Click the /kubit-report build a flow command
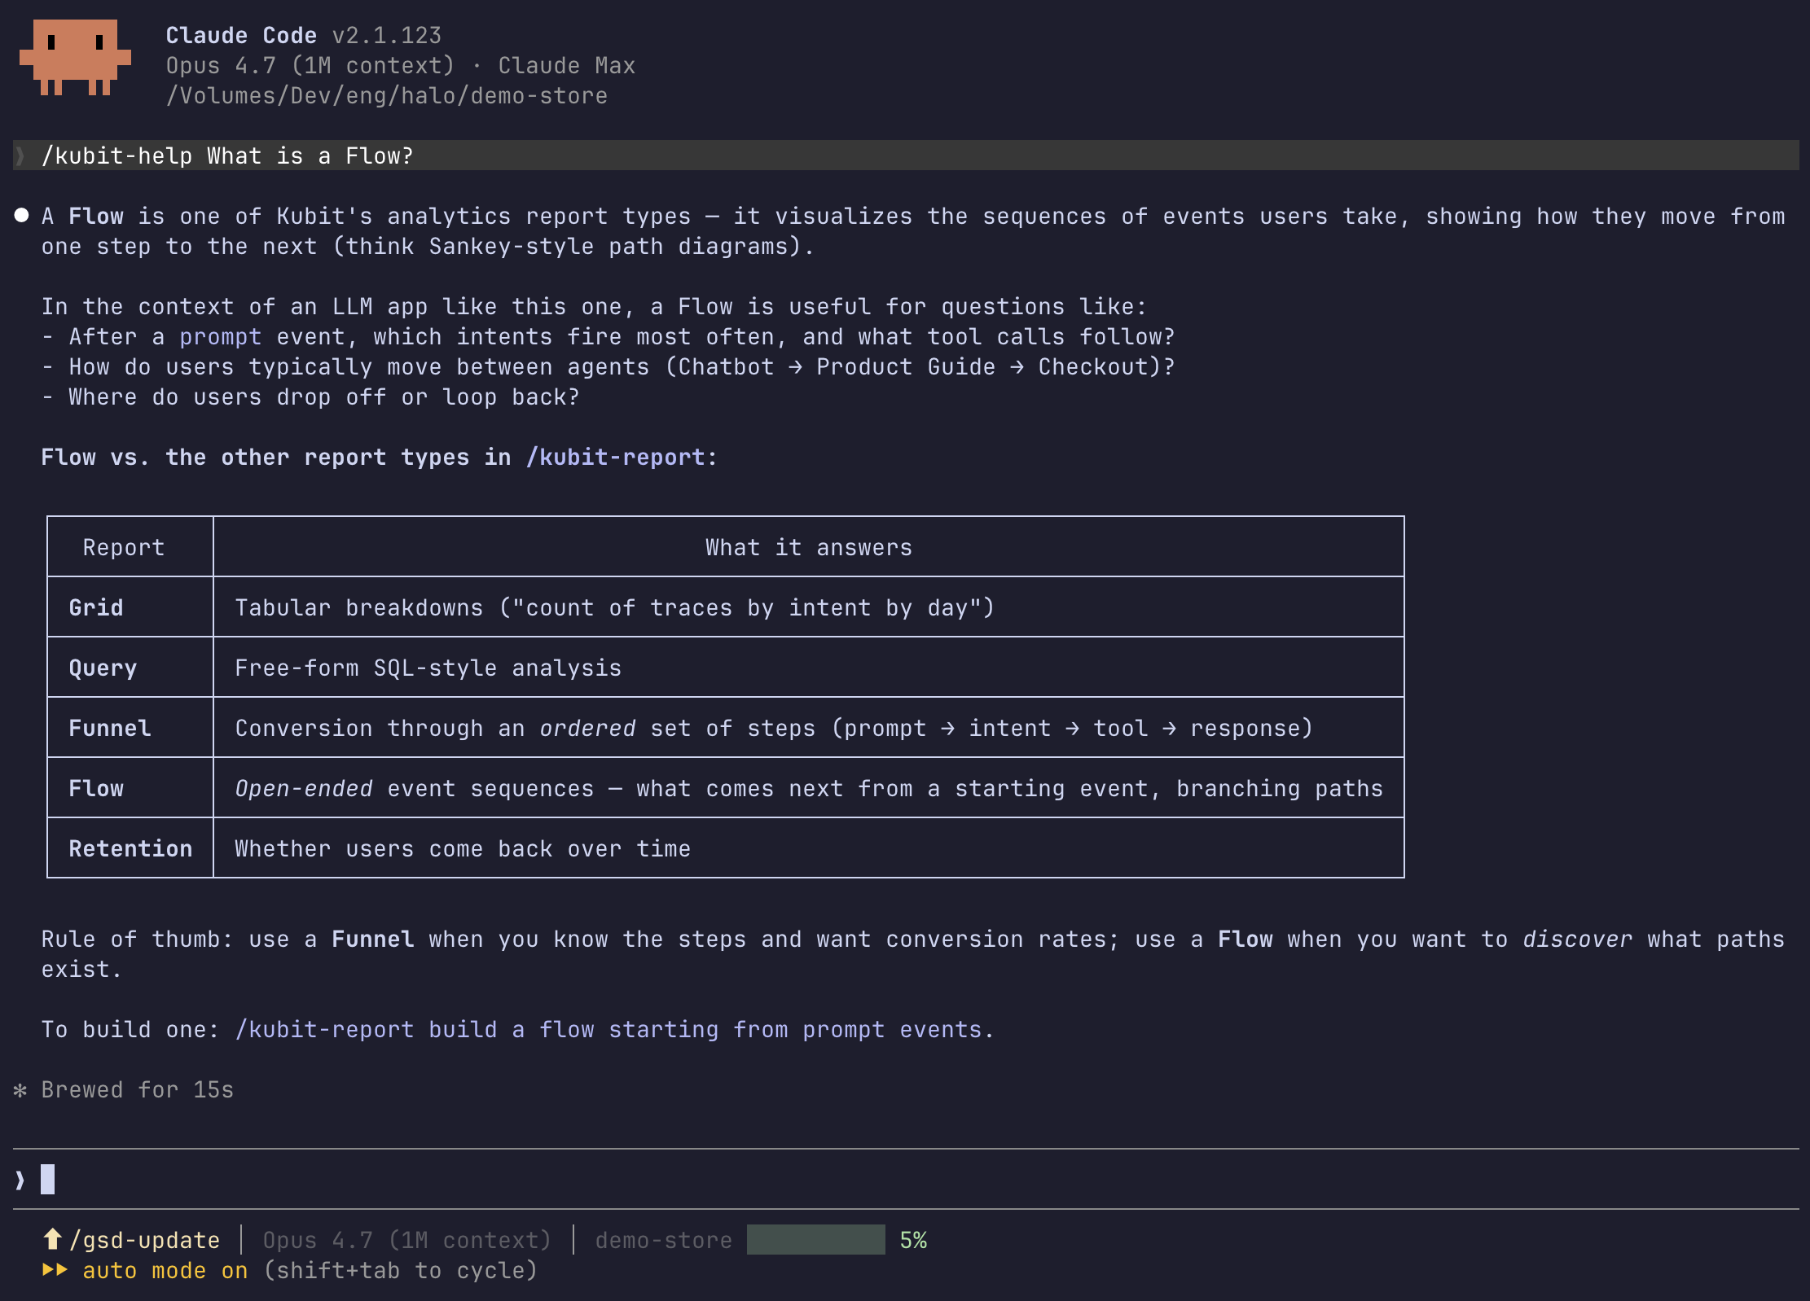 coord(608,1030)
